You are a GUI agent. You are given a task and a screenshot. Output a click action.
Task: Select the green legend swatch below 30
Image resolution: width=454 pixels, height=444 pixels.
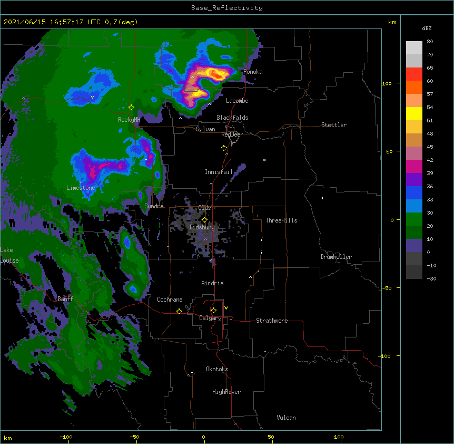(414, 219)
